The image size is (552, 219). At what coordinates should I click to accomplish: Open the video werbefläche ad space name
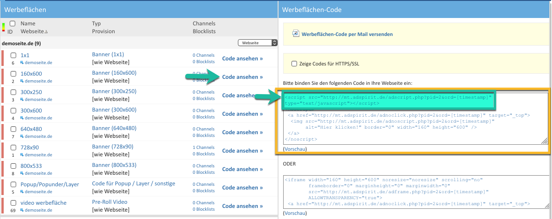coord(43,203)
